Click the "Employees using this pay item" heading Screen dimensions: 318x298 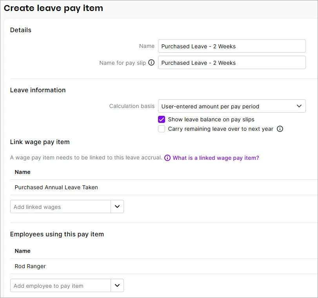tap(57, 234)
